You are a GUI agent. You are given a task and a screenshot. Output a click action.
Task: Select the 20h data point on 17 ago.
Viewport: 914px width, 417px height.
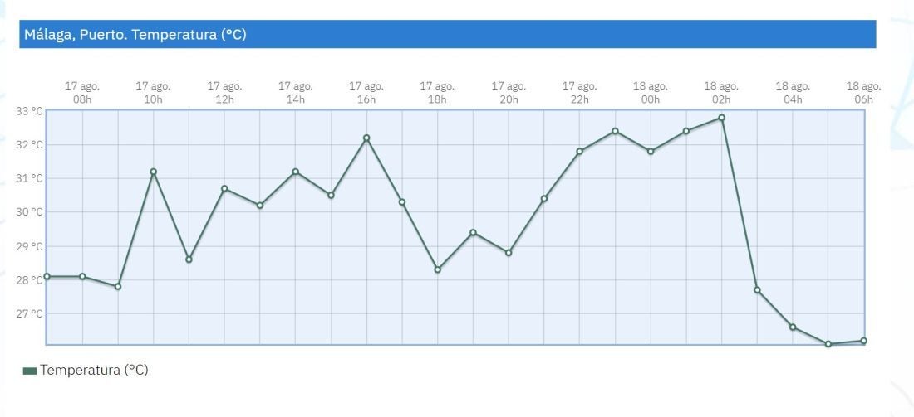pos(509,253)
